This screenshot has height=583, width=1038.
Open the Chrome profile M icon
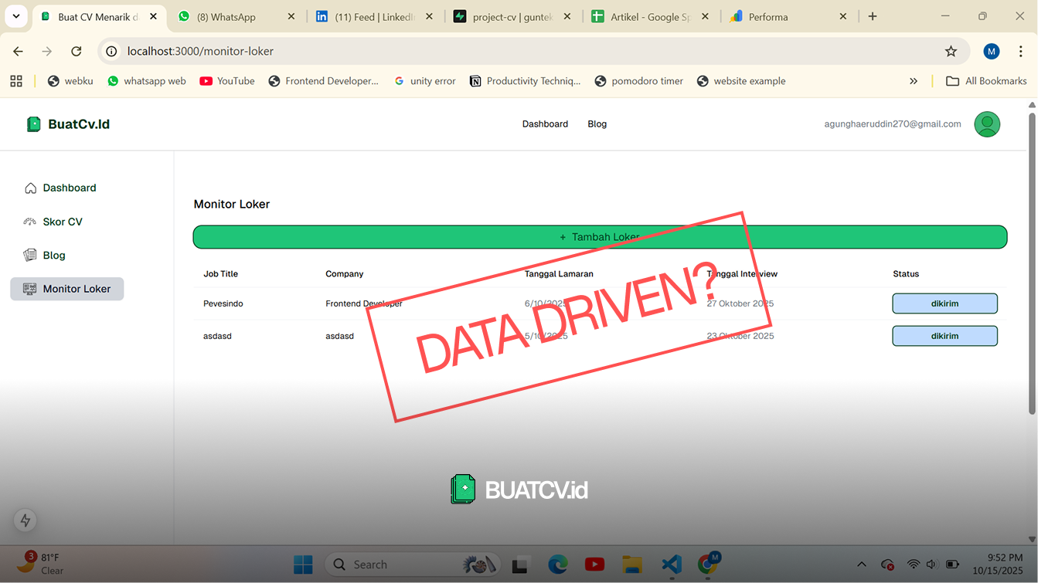pos(992,51)
